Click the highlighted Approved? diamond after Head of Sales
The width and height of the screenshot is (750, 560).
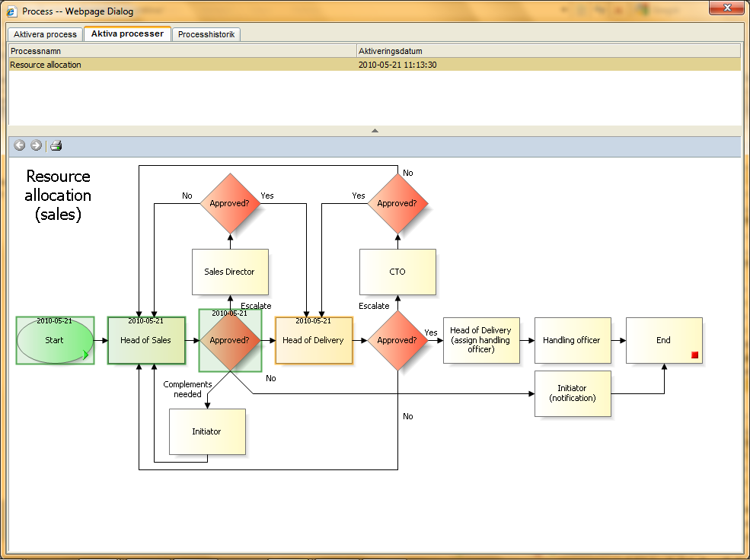click(x=230, y=340)
